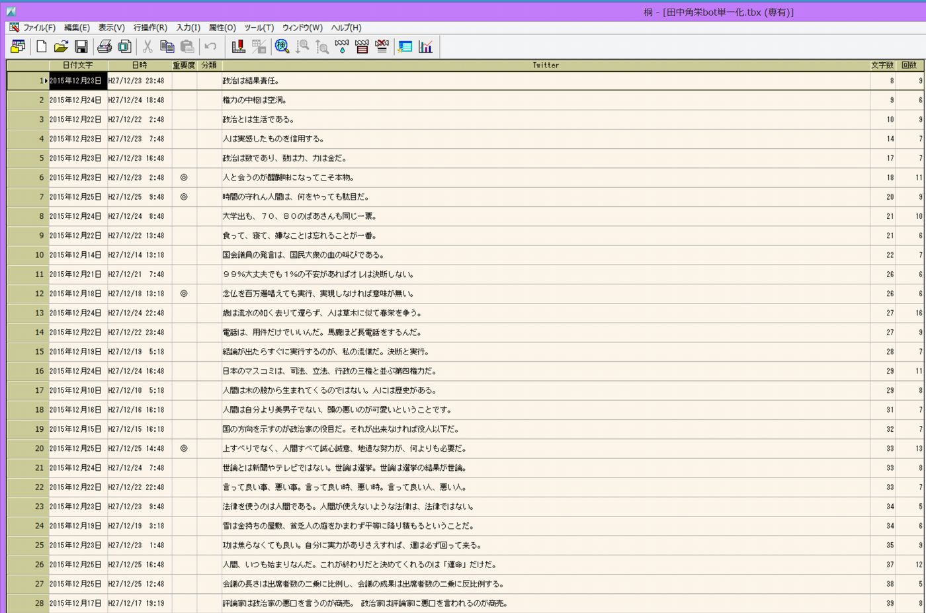Click the 重要度 column header
This screenshot has width=926, height=613.
coord(184,65)
